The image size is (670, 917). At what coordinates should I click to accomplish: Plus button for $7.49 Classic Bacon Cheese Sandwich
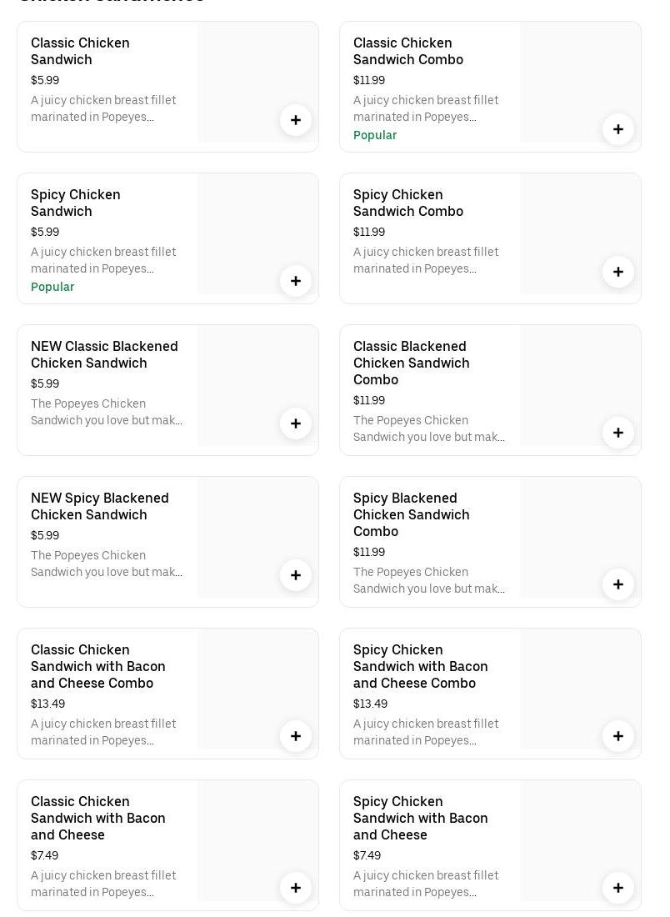[x=296, y=888]
